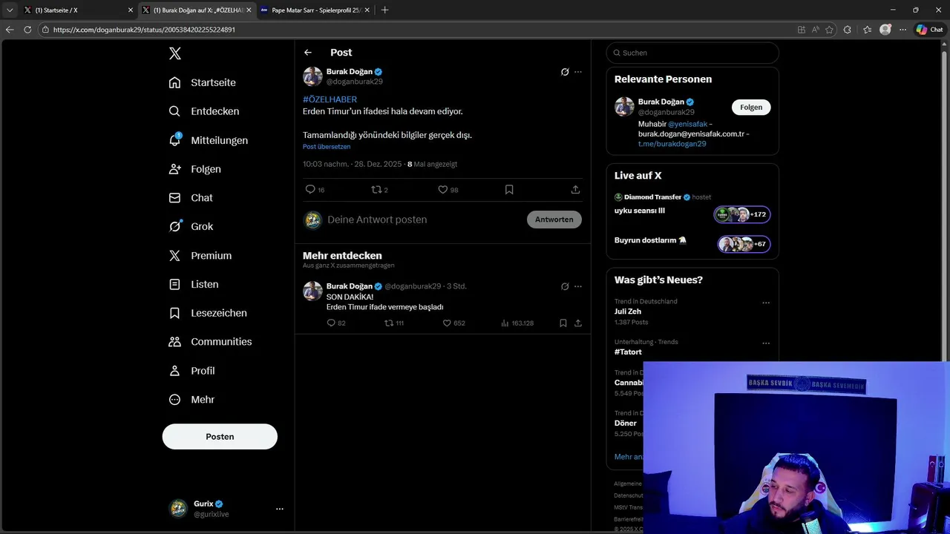Reload the page

(x=27, y=30)
